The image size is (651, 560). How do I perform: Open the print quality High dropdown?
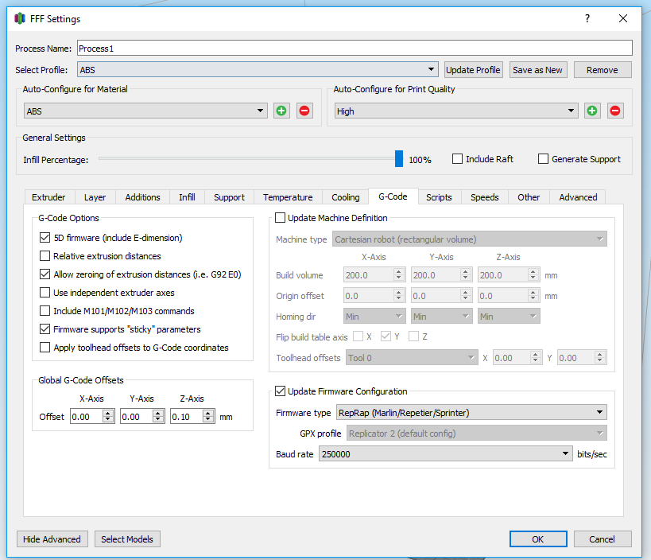456,111
